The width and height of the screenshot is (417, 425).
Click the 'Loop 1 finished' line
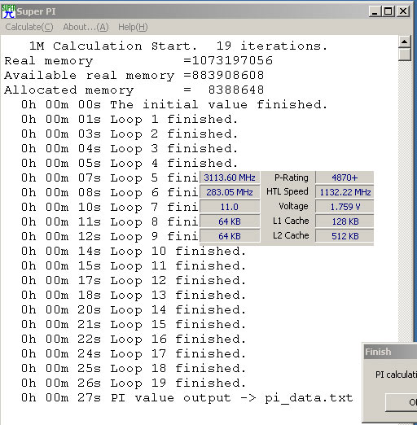click(129, 120)
